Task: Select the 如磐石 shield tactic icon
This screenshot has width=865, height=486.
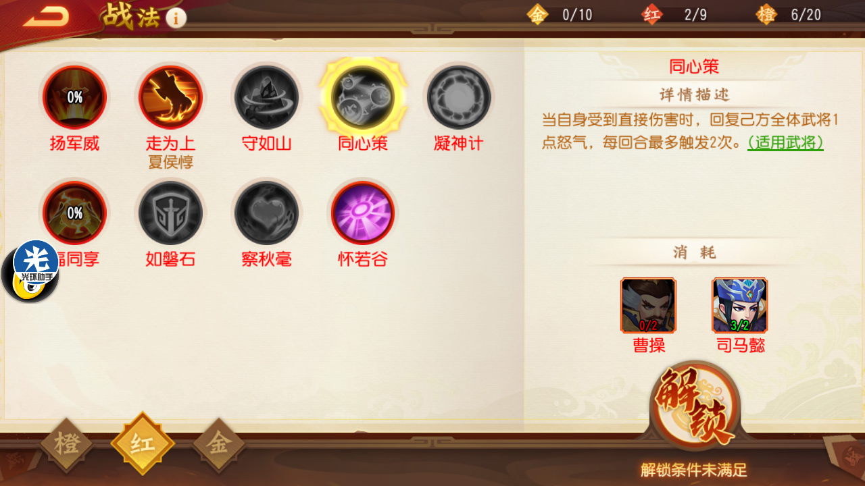Action: [x=170, y=213]
